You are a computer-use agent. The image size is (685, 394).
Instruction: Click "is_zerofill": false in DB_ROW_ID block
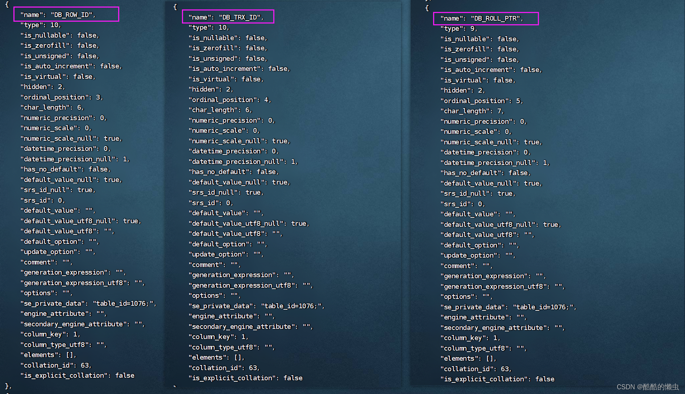[60, 46]
